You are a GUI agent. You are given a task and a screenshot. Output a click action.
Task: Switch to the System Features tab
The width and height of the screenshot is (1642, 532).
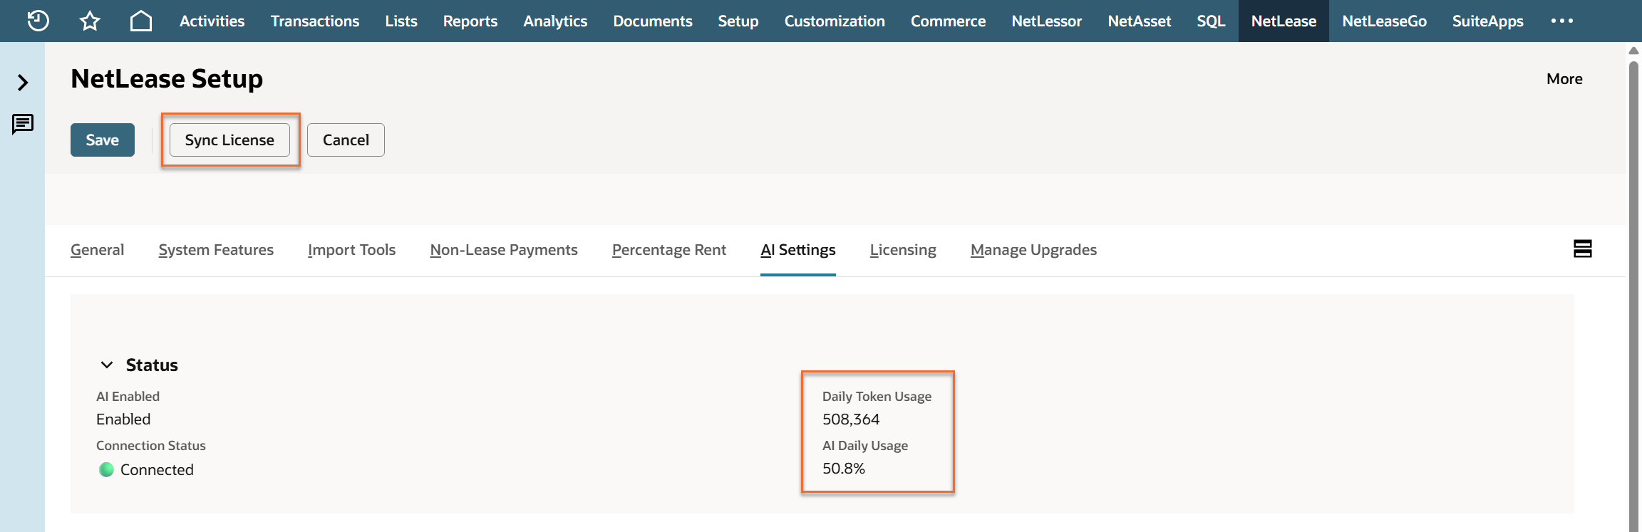click(216, 250)
